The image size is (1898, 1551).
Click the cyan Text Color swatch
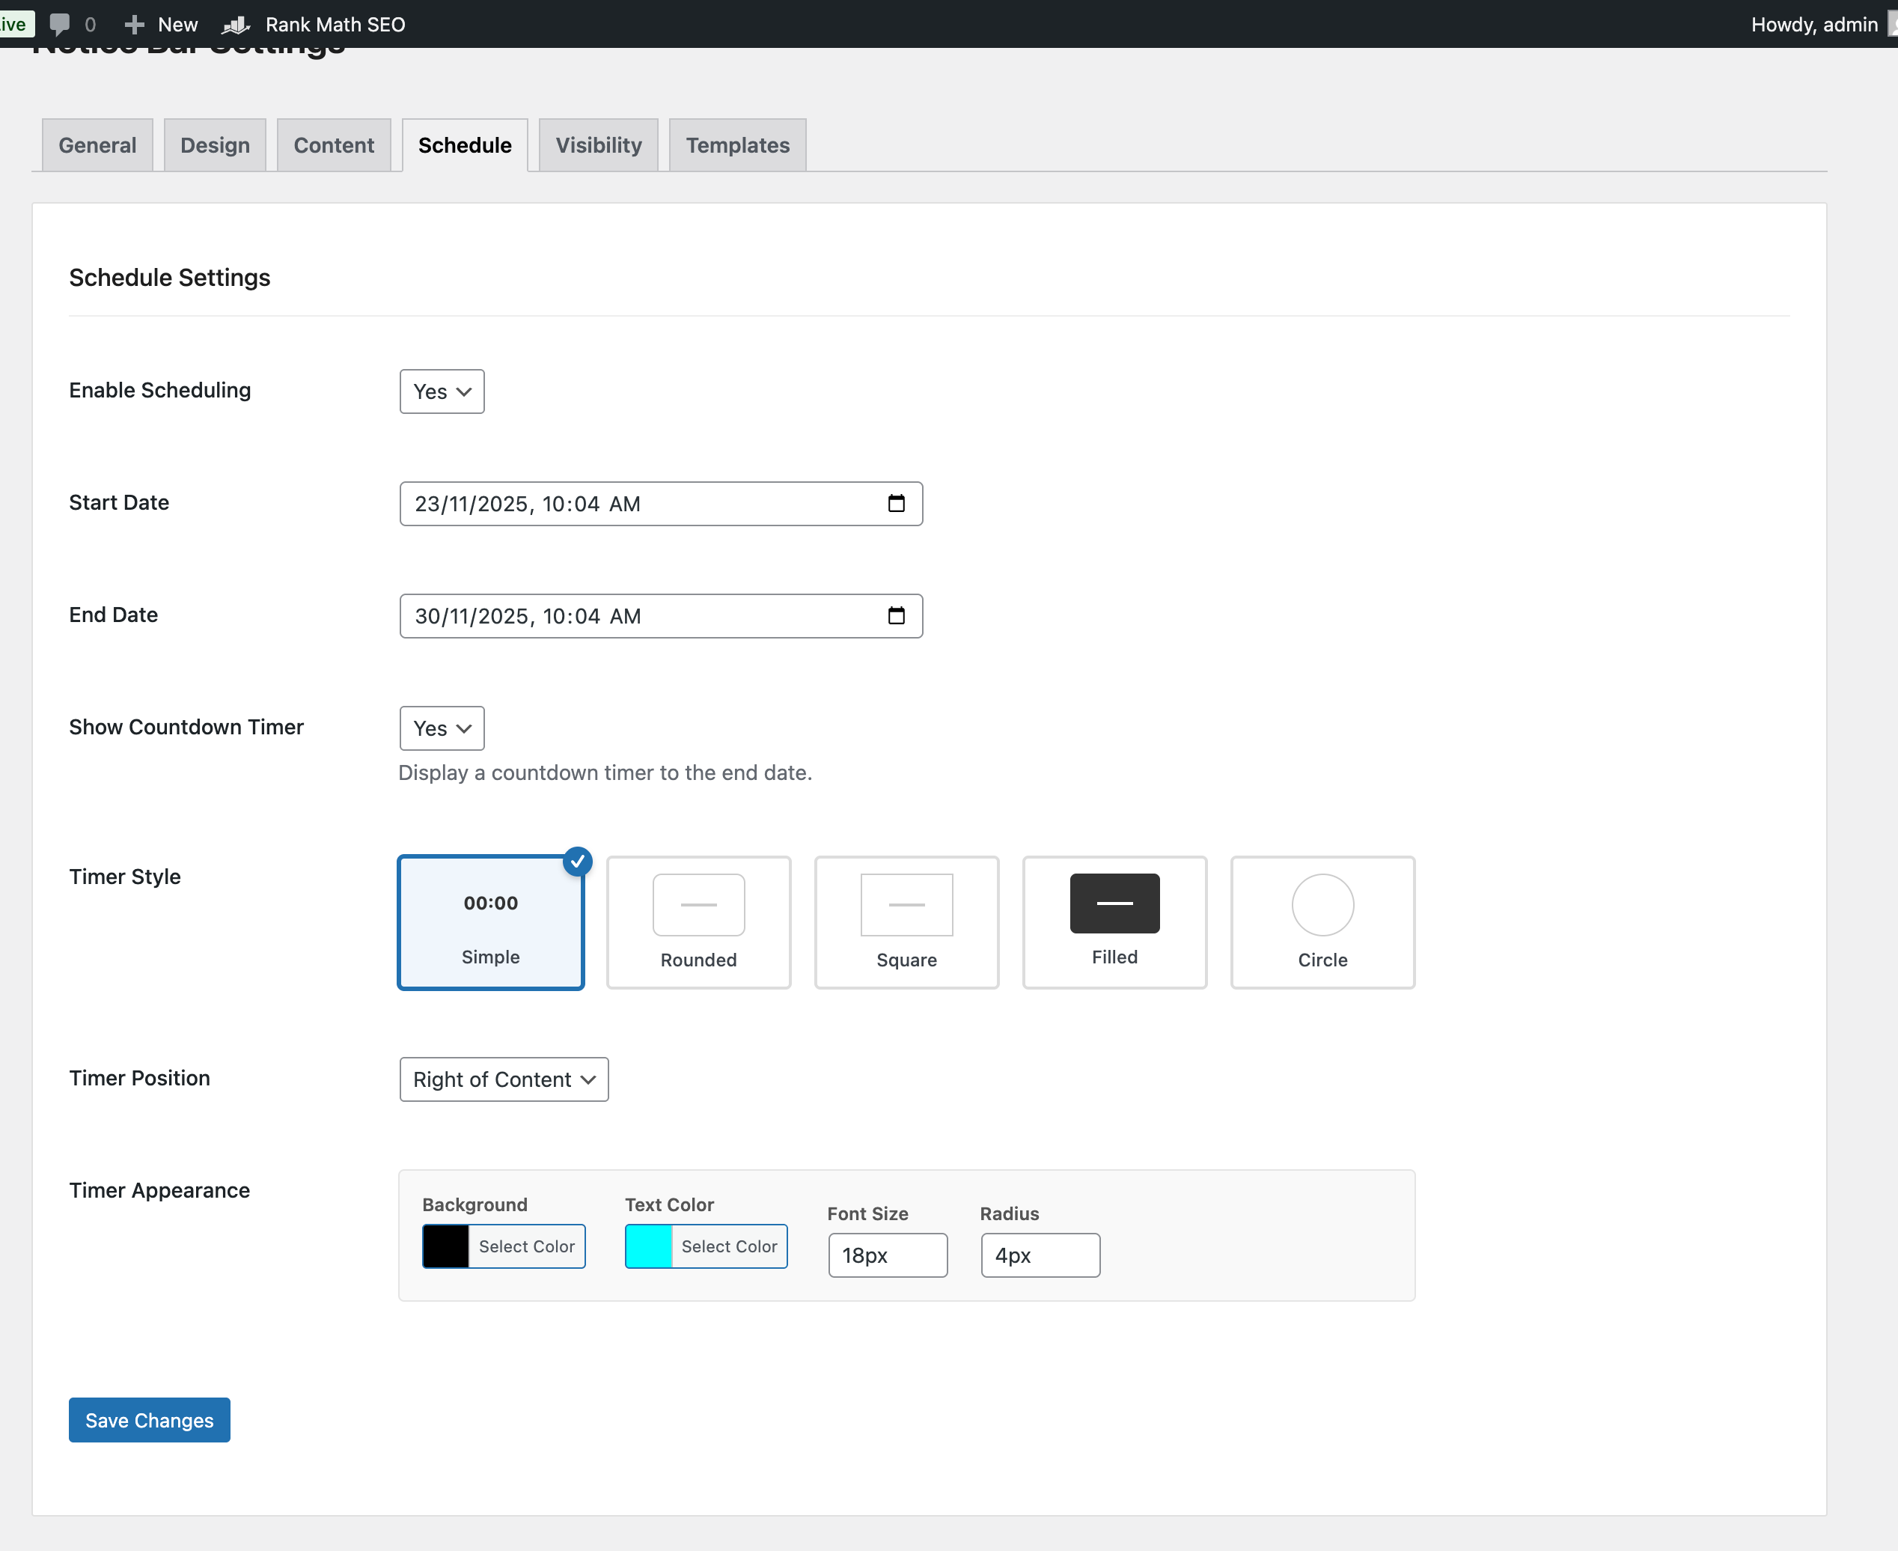click(x=648, y=1246)
